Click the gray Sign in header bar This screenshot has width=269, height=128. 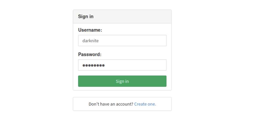pos(137,17)
